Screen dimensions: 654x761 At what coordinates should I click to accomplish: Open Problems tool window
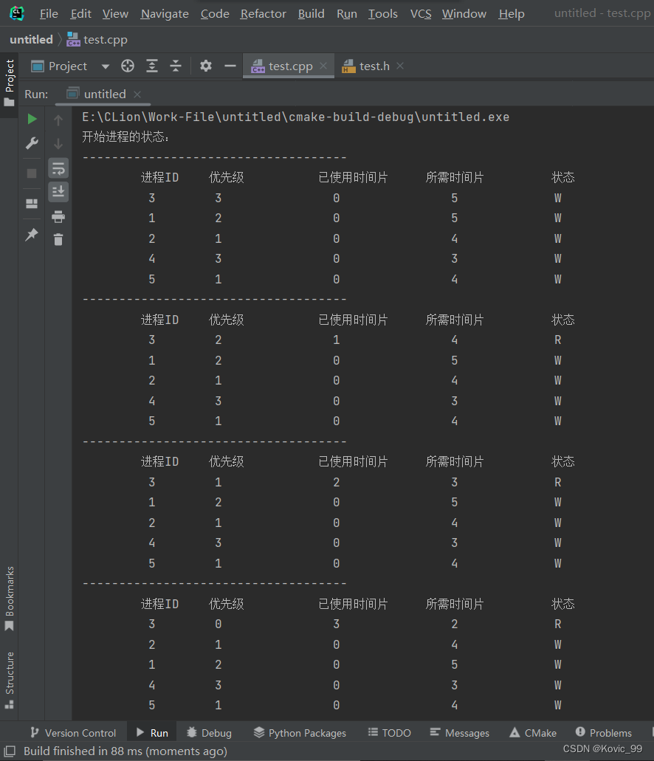click(x=604, y=733)
